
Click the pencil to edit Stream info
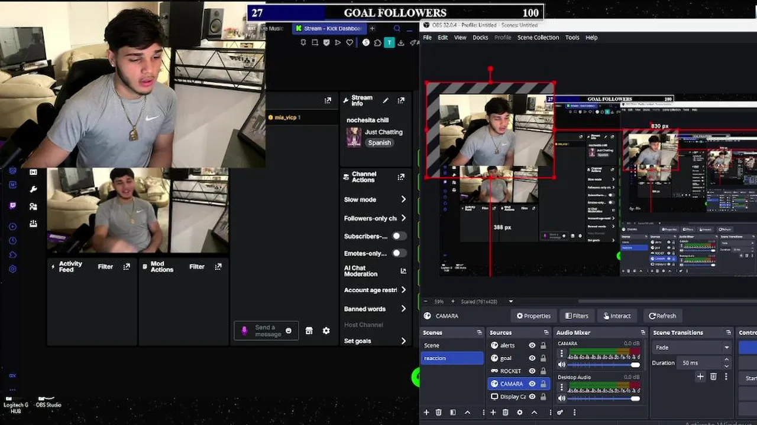click(x=386, y=100)
